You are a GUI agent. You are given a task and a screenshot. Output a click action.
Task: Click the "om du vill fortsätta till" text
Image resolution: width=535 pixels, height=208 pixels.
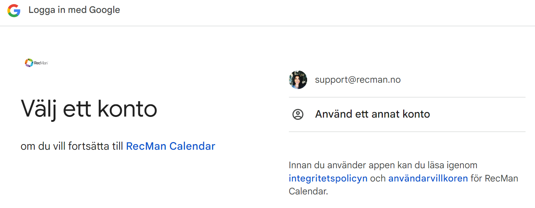pos(72,146)
